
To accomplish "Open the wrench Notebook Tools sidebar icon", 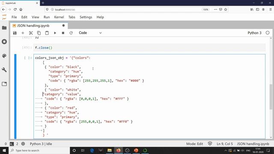I will click(x=4, y=70).
